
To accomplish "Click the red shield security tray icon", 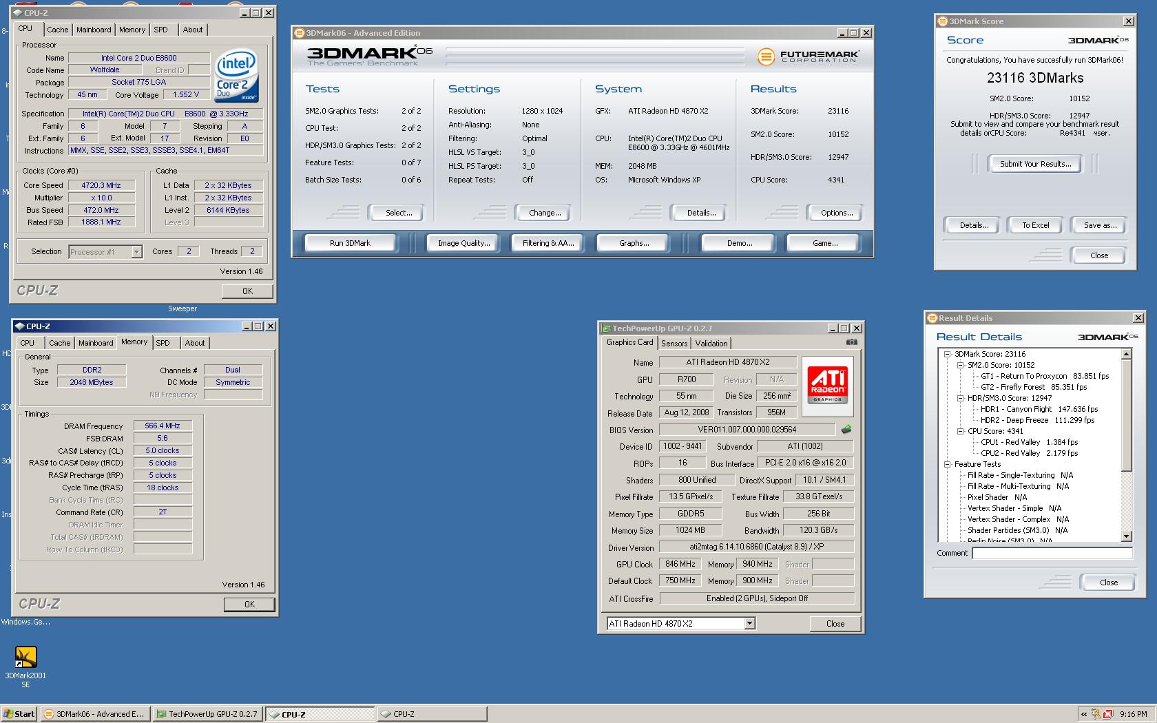I will click(x=1107, y=714).
